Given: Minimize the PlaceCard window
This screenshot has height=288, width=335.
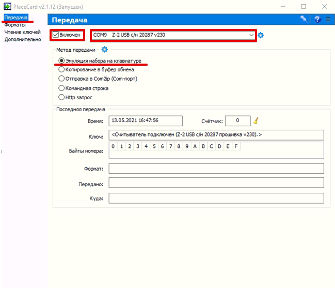Looking at the screenshot, I should click(283, 7).
